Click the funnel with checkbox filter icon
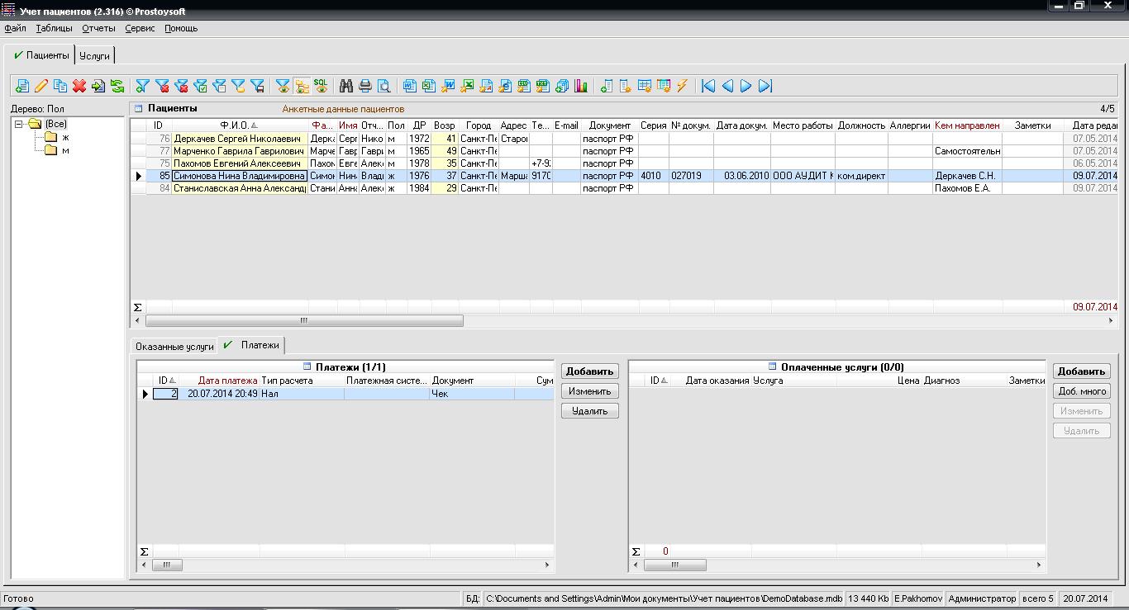 point(200,86)
